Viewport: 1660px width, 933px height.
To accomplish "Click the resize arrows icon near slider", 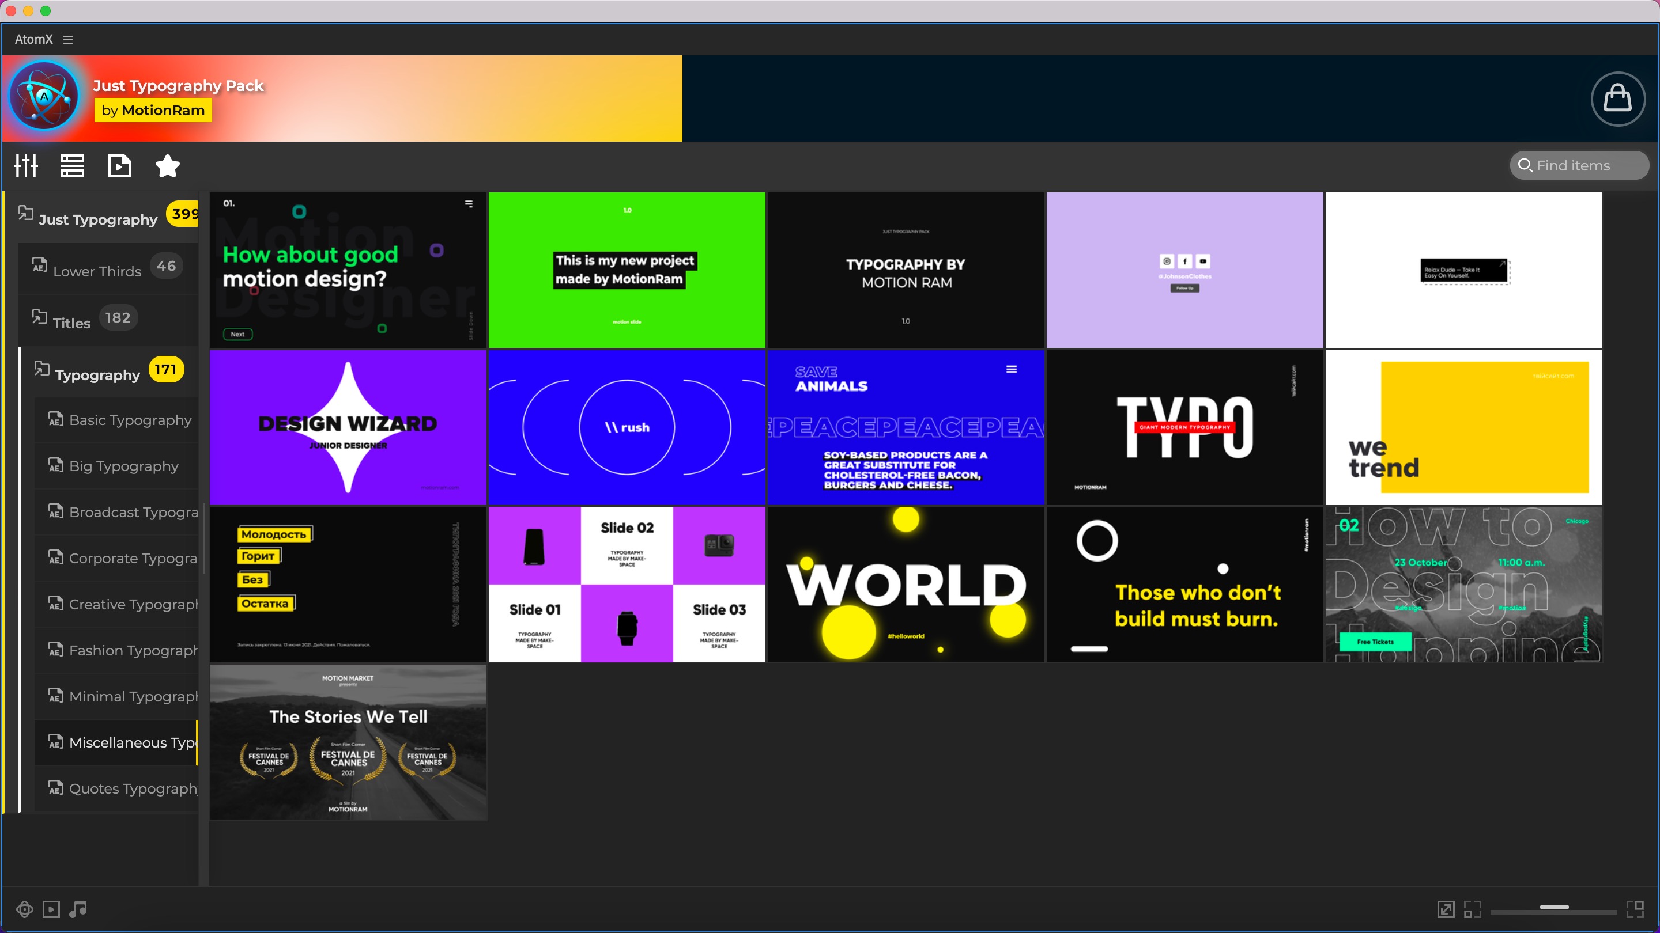I will (1446, 909).
